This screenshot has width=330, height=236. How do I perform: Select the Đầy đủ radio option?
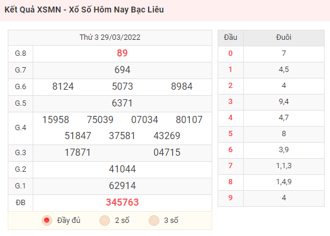pos(47,220)
